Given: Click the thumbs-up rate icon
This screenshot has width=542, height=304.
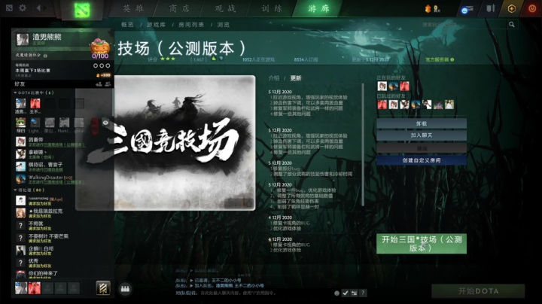Looking at the screenshot, I should [214, 59].
